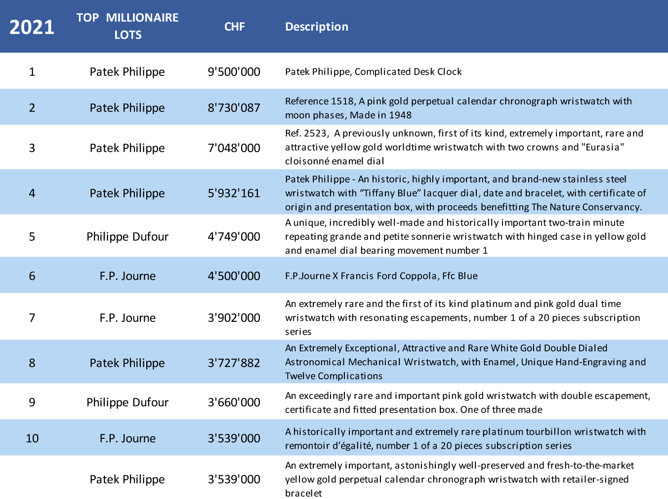Click the 5'932'161 amount
Viewport: 668px width, 499px height.
click(234, 193)
